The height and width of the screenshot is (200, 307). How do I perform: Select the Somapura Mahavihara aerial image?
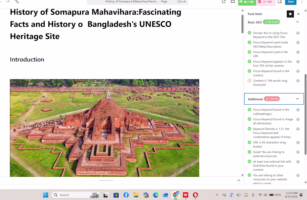pos(105,128)
